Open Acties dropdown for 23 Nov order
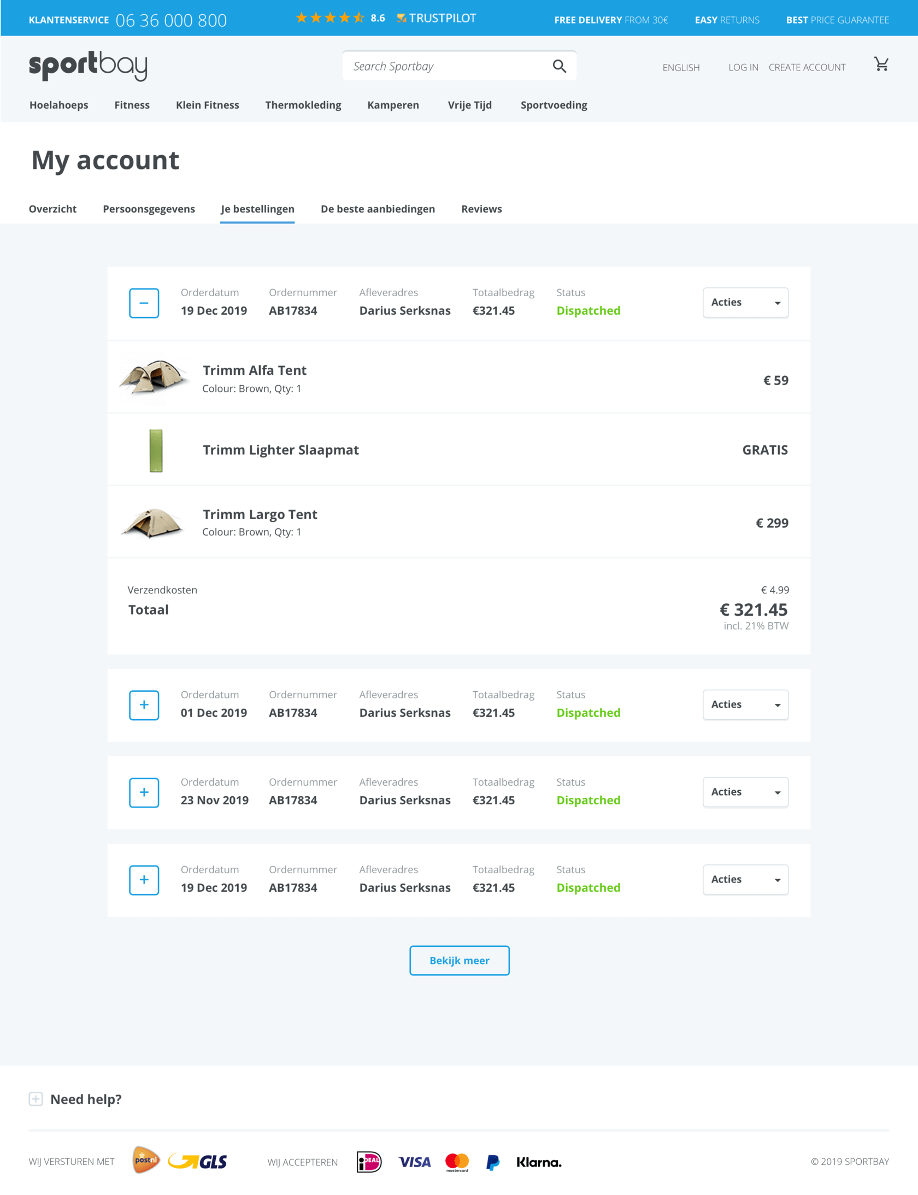Image resolution: width=918 pixels, height=1195 pixels. pyautogui.click(x=745, y=792)
